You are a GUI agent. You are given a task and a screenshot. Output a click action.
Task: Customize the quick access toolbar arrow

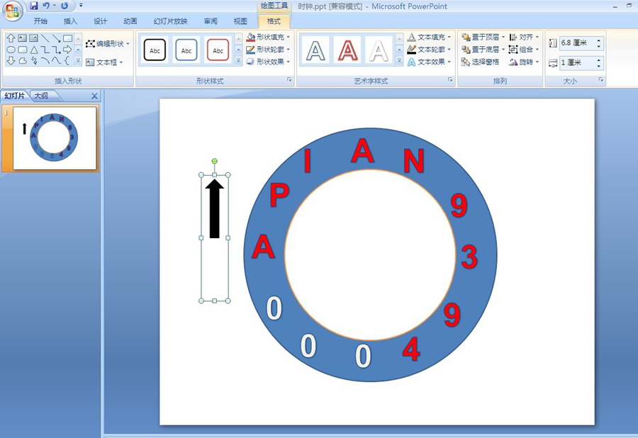[x=81, y=6]
